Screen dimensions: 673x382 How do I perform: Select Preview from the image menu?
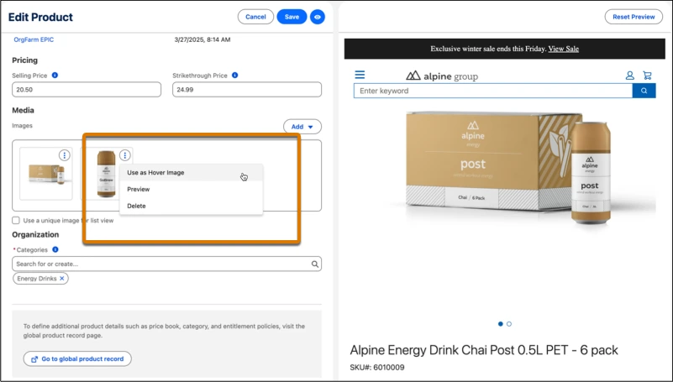(191, 189)
